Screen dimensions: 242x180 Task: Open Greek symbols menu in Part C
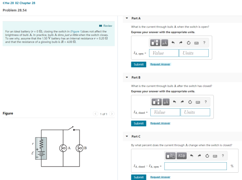point(181,156)
